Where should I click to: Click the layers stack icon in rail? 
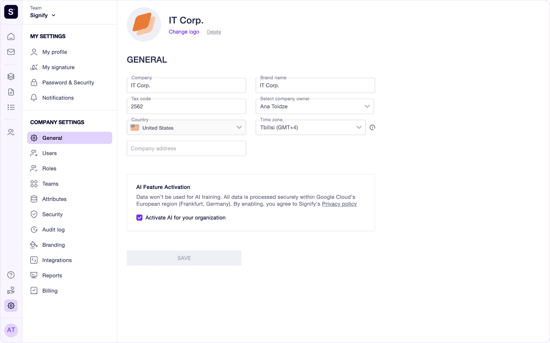point(11,77)
